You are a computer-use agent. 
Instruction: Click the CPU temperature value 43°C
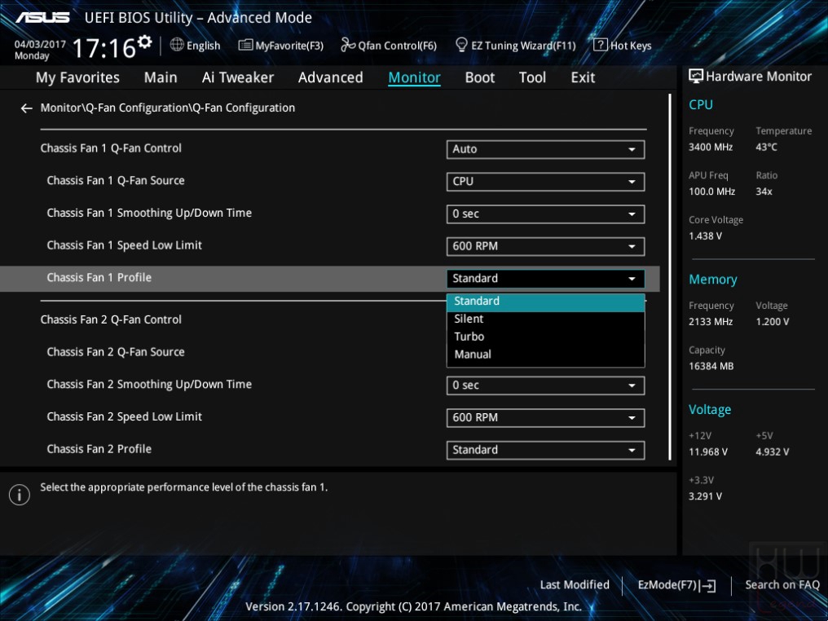point(766,148)
